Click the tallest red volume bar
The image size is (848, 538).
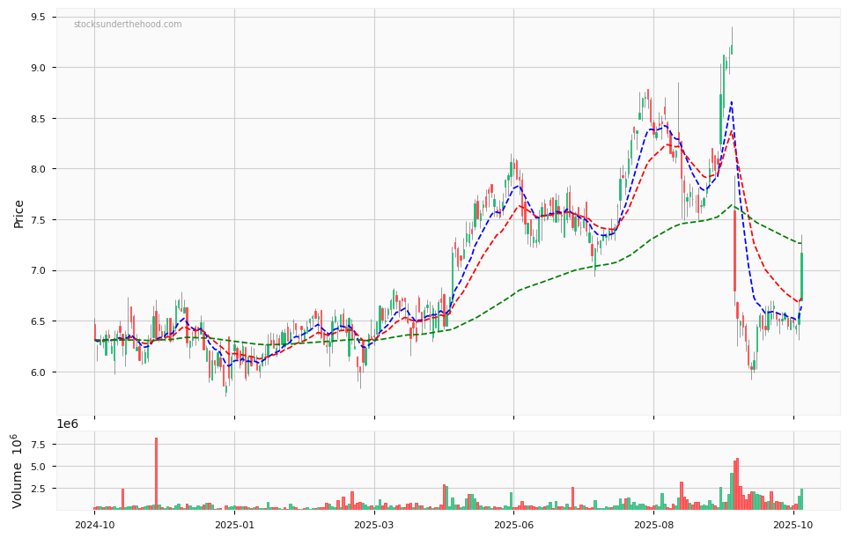[157, 473]
